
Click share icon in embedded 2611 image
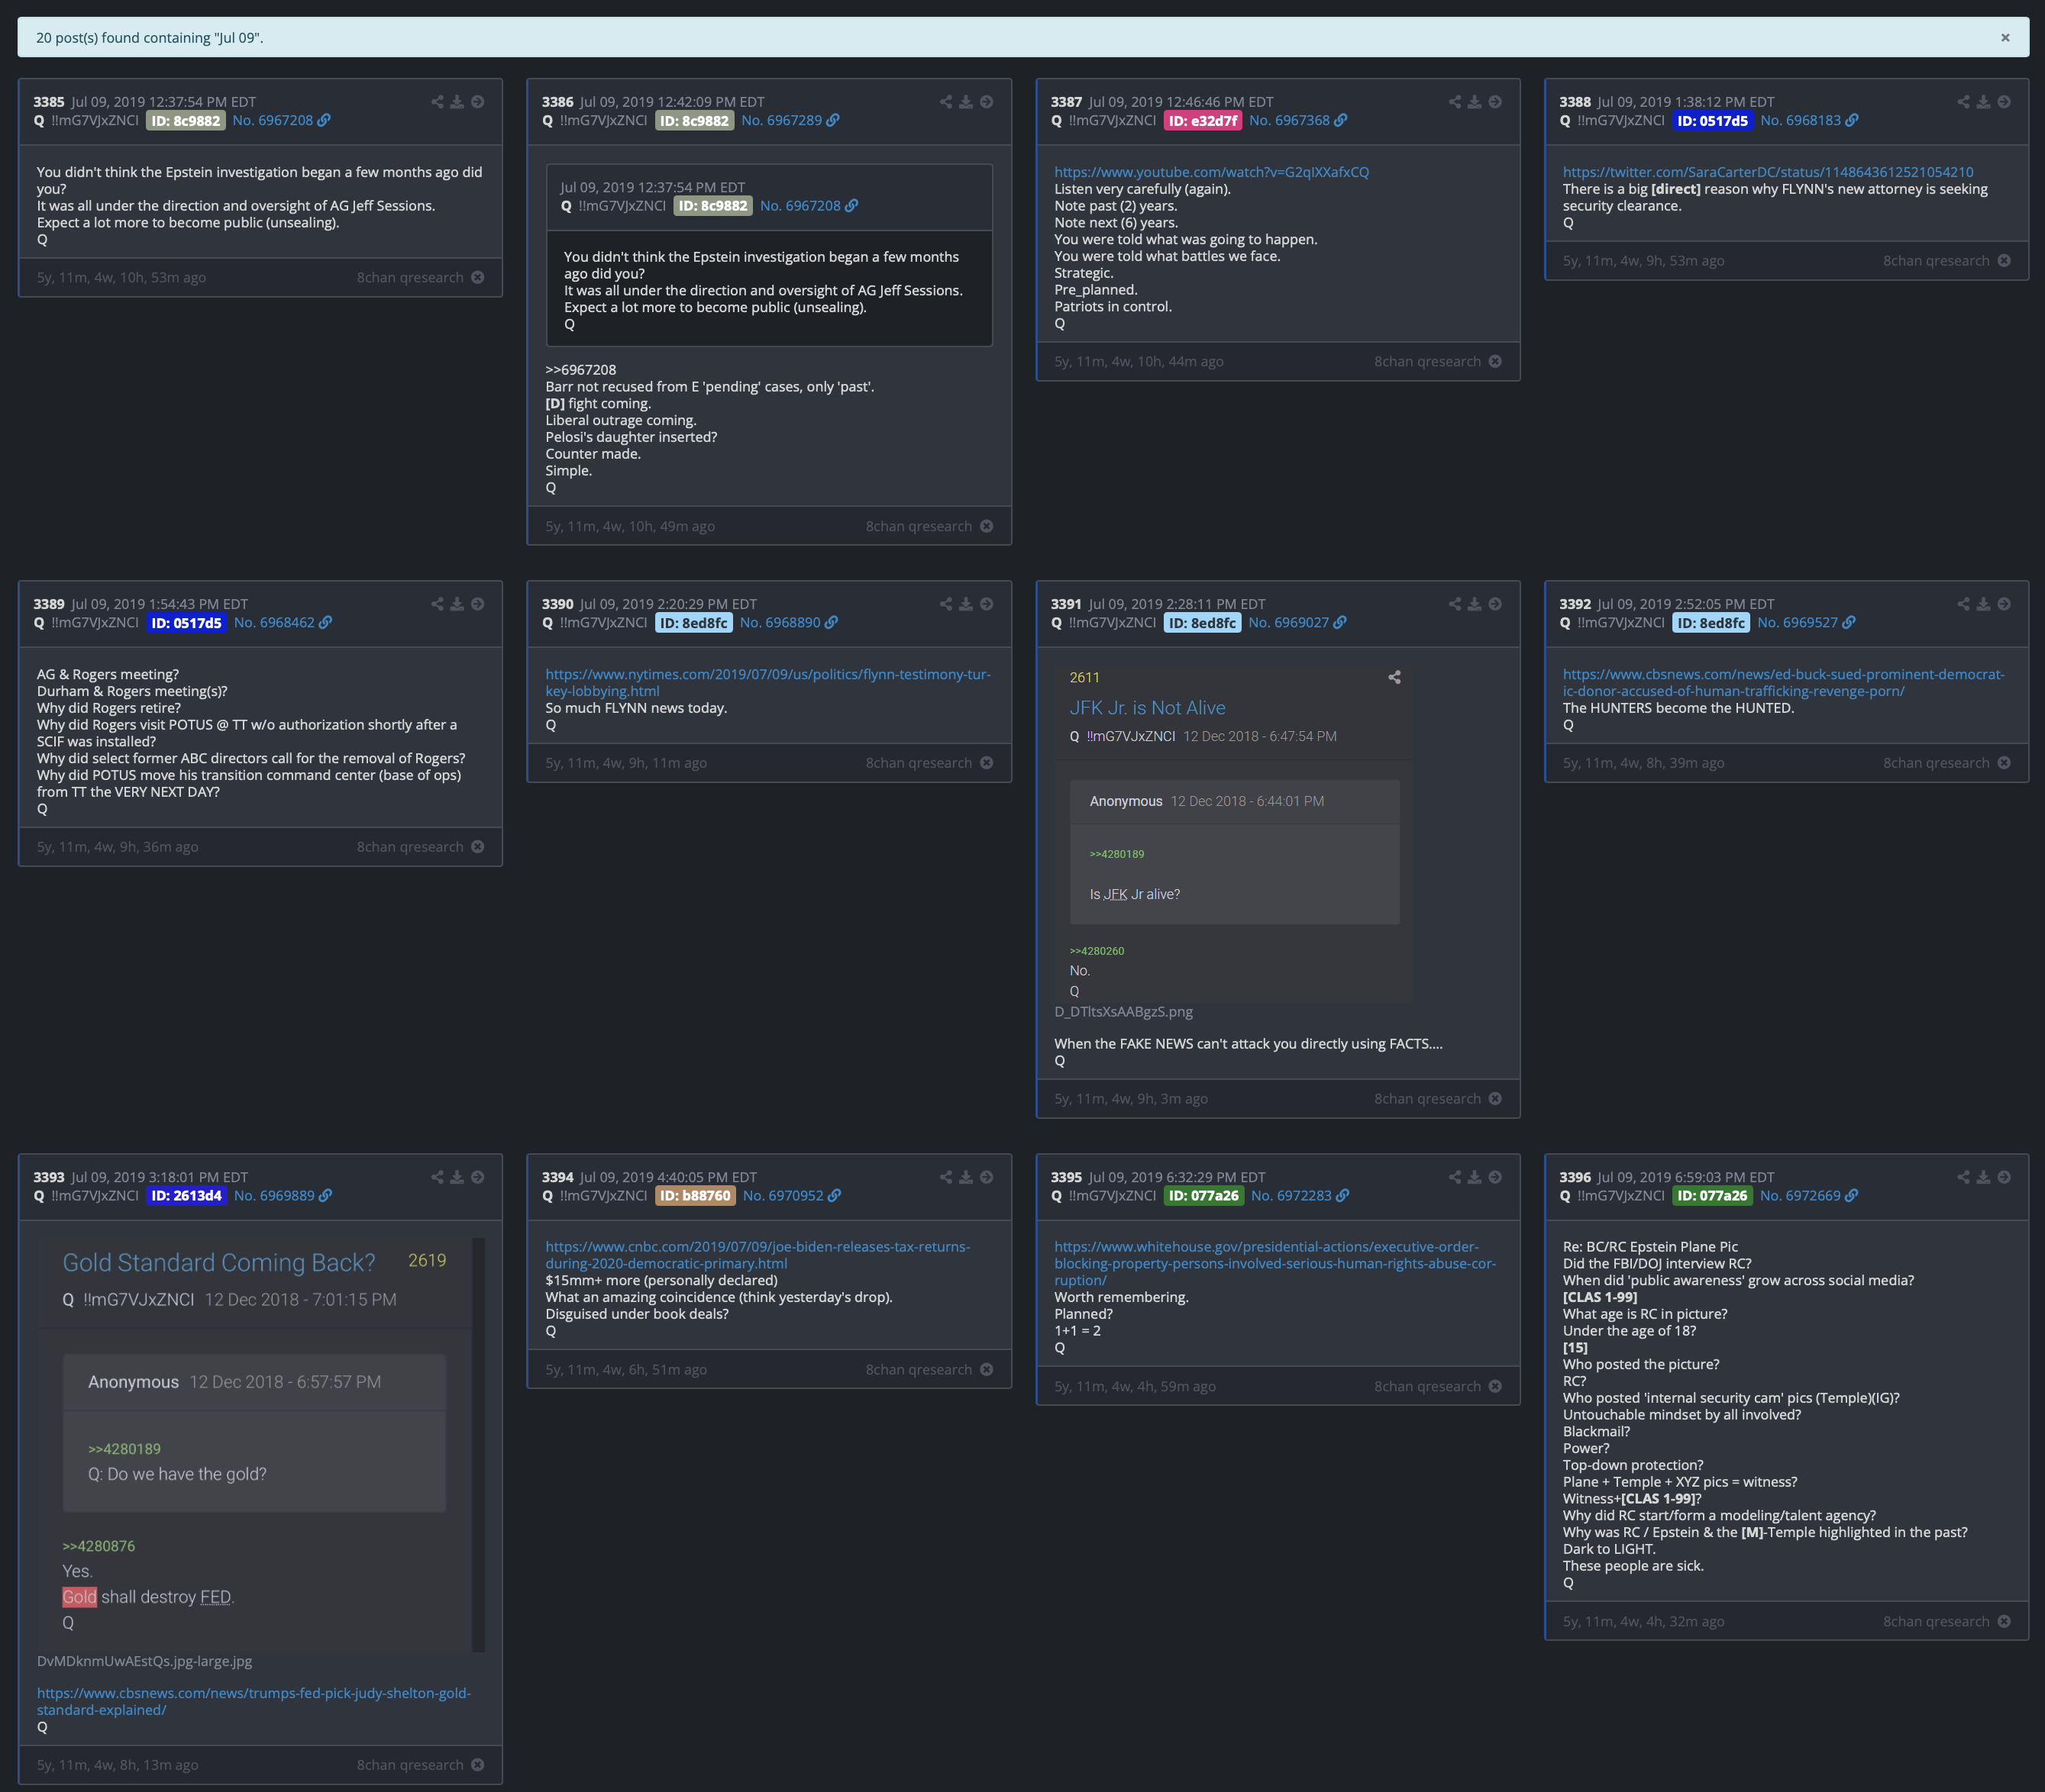coord(1394,677)
